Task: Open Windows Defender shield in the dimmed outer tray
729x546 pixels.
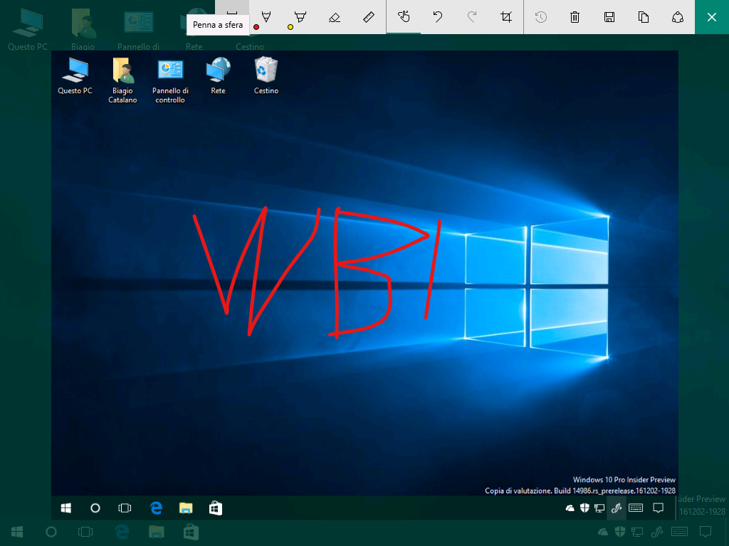Action: click(620, 532)
